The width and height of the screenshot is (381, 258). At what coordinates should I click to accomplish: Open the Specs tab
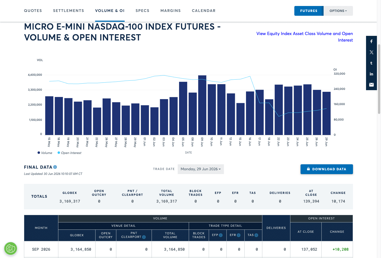click(x=142, y=11)
